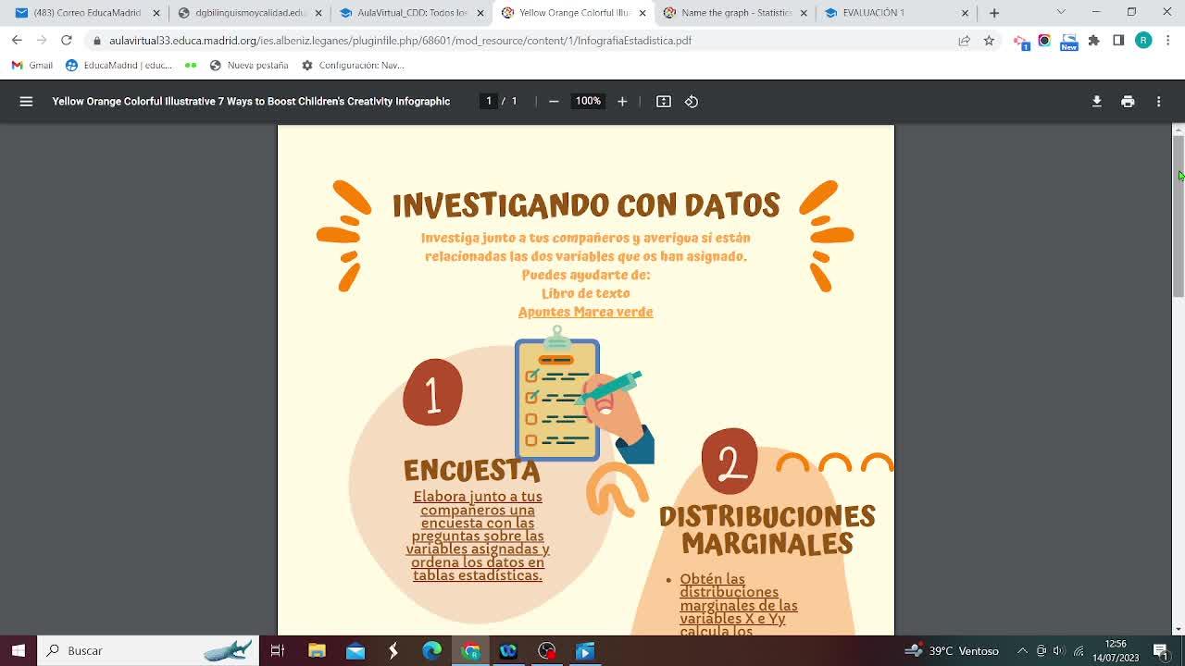Viewport: 1185px width, 666px height.
Task: Click the fit to page icon
Action: tap(664, 102)
